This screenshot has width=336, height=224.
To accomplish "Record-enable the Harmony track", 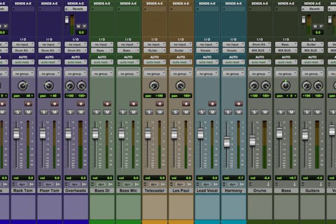I will 239,104.
